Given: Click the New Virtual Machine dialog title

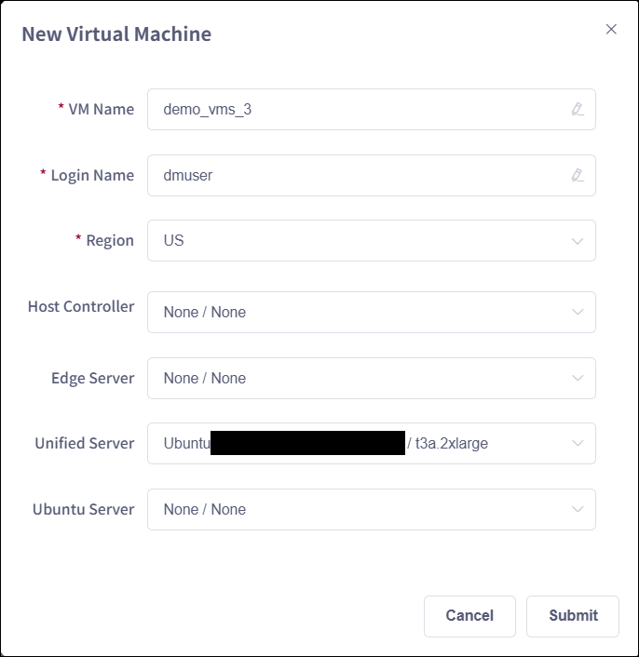Looking at the screenshot, I should click(116, 34).
